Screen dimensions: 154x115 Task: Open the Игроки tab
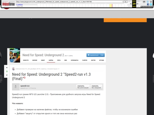(102, 60)
